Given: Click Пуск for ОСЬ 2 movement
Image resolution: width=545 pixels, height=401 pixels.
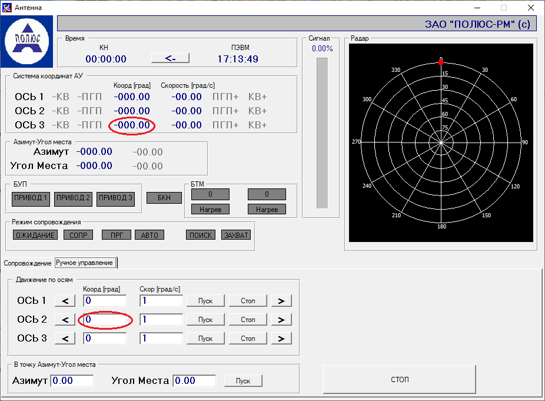Looking at the screenshot, I should tap(205, 320).
